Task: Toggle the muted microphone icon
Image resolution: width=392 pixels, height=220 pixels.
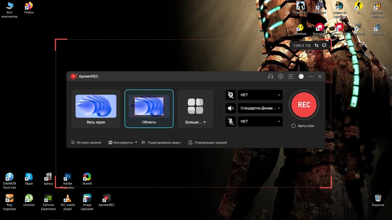Action: coord(231,121)
